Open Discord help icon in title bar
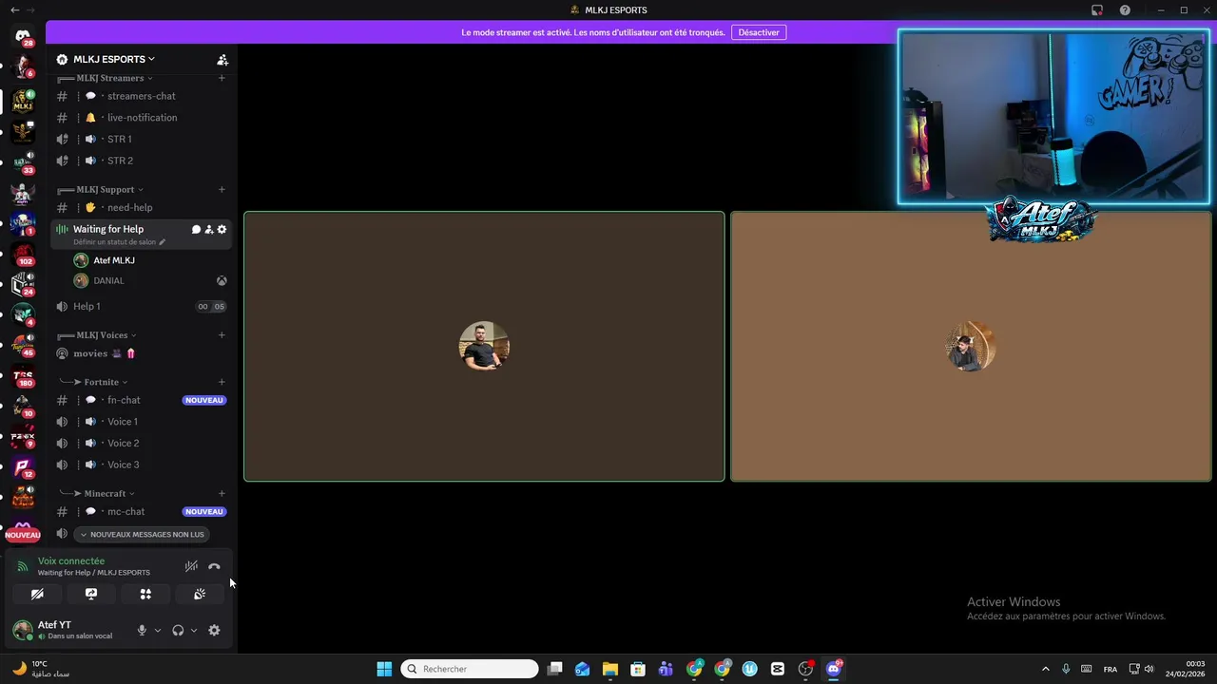Viewport: 1217px width, 684px height. tap(1125, 9)
